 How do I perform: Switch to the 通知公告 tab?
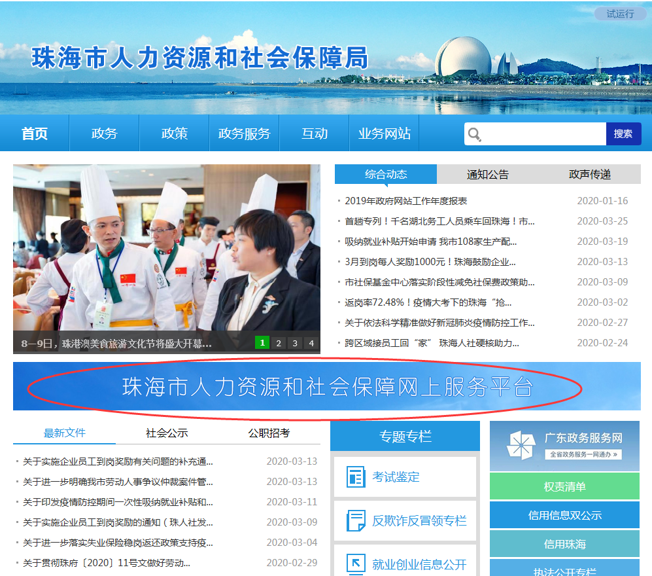[488, 174]
